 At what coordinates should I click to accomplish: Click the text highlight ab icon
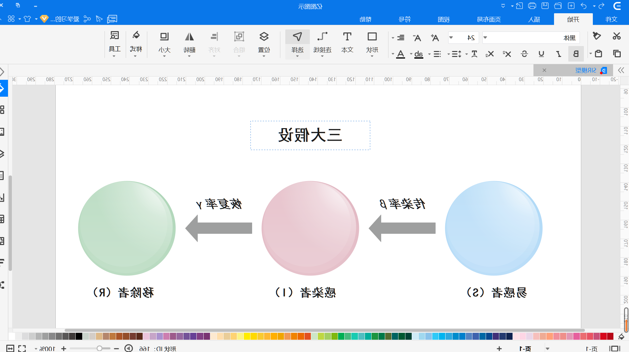click(x=419, y=54)
